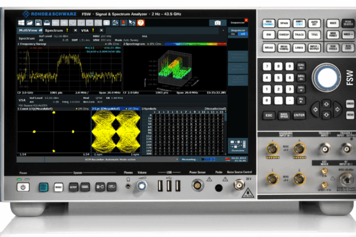Push the MKR hardkey
356x237 pixels.
click(333, 23)
